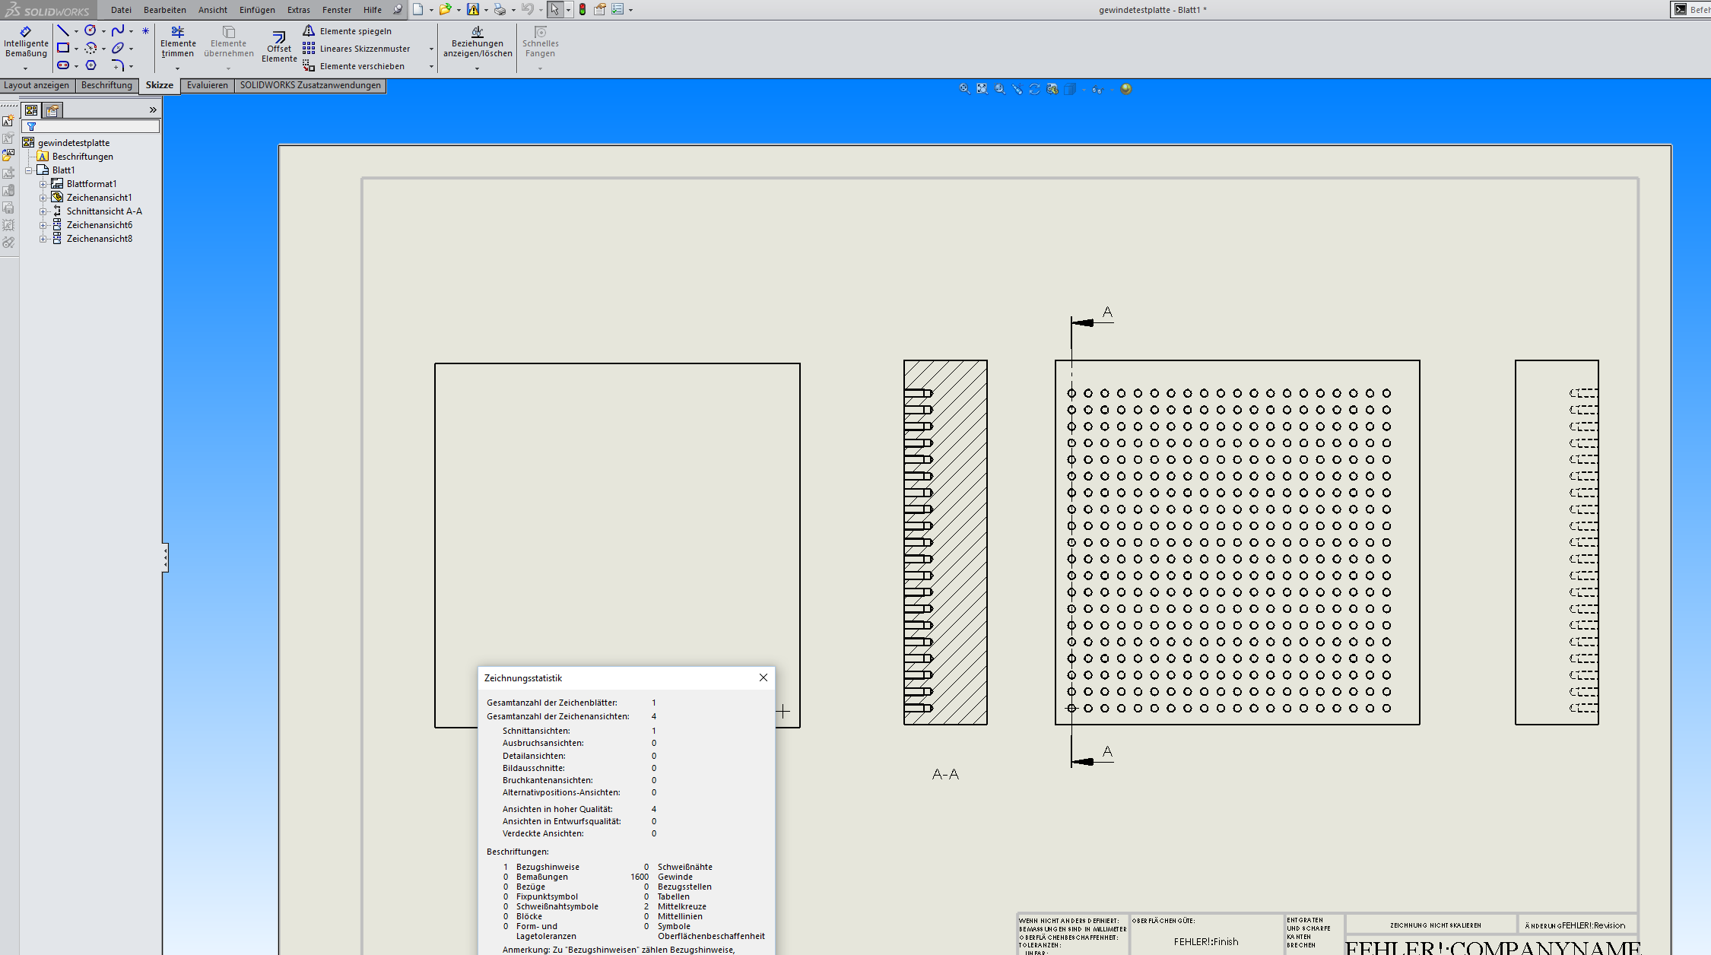The width and height of the screenshot is (1711, 955).
Task: Select the Polygon sketch tool
Action: point(90,65)
